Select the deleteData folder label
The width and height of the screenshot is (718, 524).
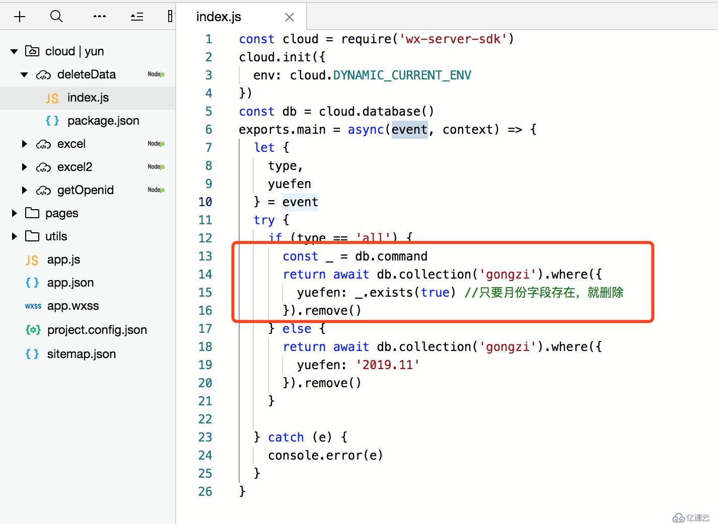87,74
